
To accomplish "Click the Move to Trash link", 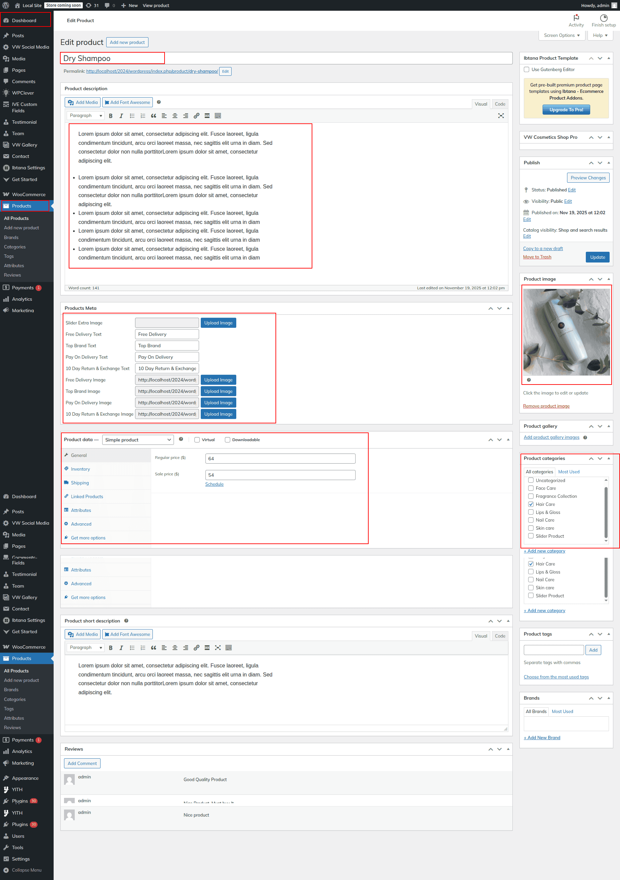I will point(537,257).
